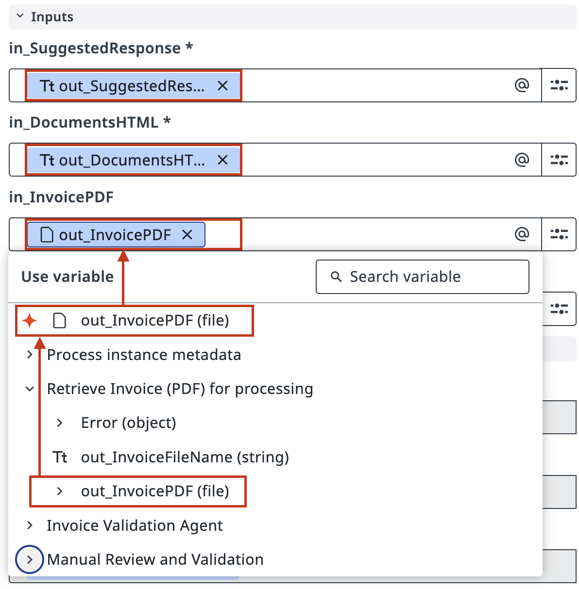
Task: Remove the out_SuggestedRes... variable chip
Action: pyautogui.click(x=222, y=86)
